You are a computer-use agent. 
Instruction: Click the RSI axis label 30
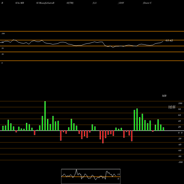3,54
